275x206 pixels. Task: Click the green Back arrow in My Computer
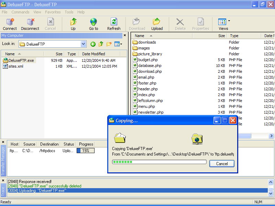(x=93, y=44)
